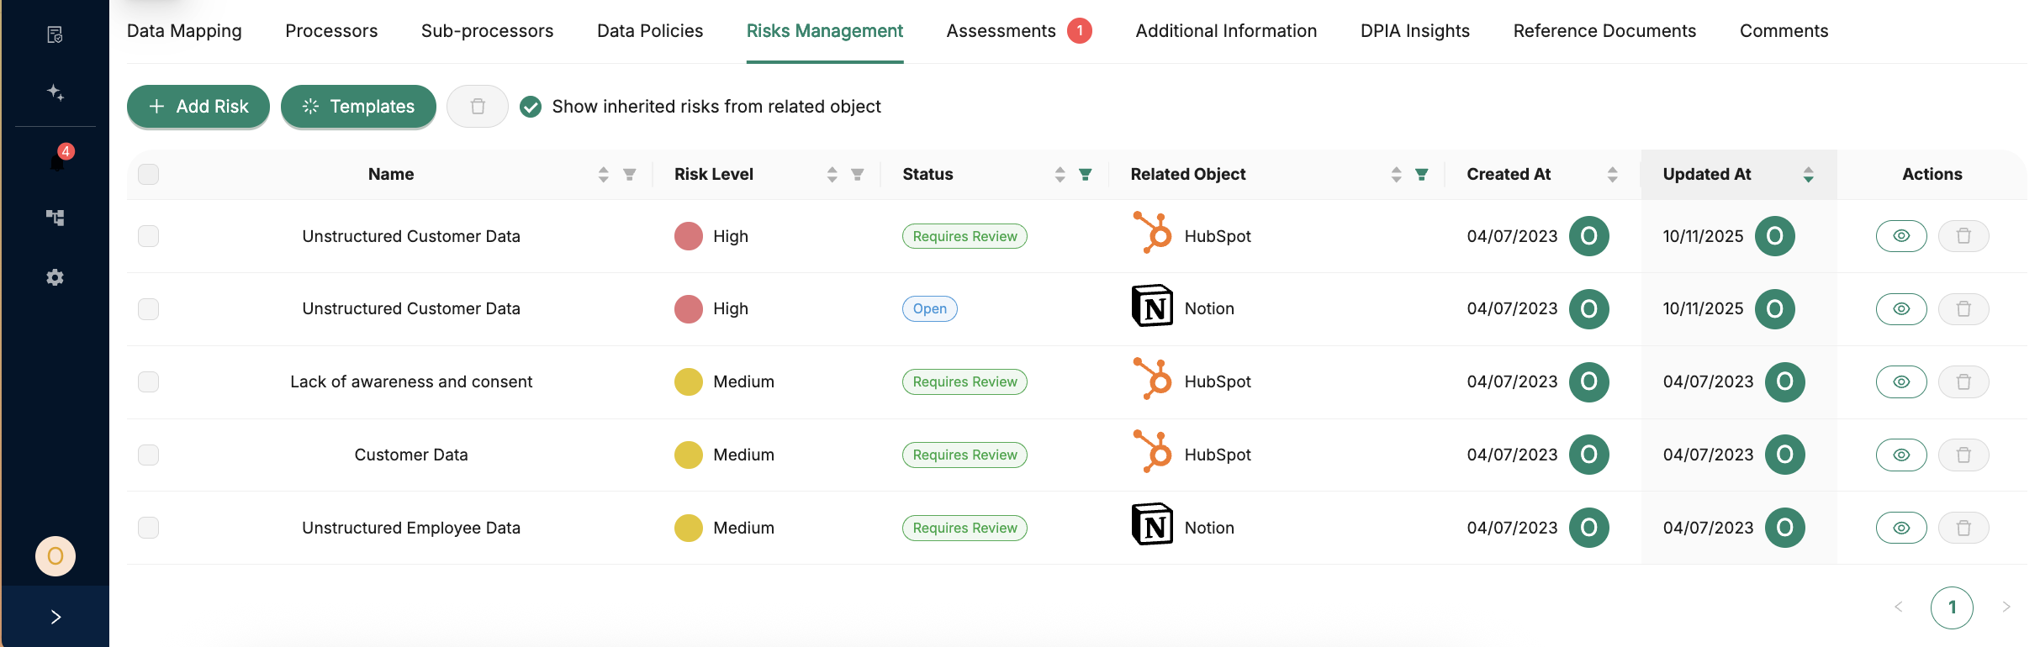Sort by the Risk Level column
Image resolution: width=2040 pixels, height=647 pixels.
point(832,174)
